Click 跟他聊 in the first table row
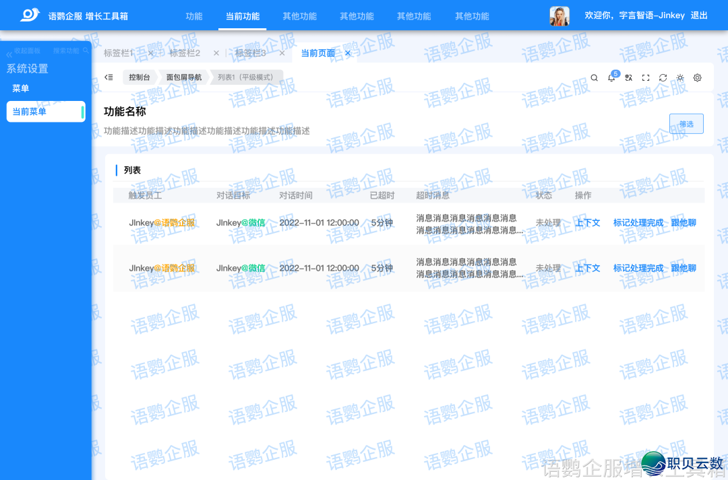 pyautogui.click(x=684, y=223)
